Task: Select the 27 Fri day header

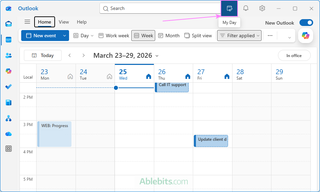Action: pos(213,74)
